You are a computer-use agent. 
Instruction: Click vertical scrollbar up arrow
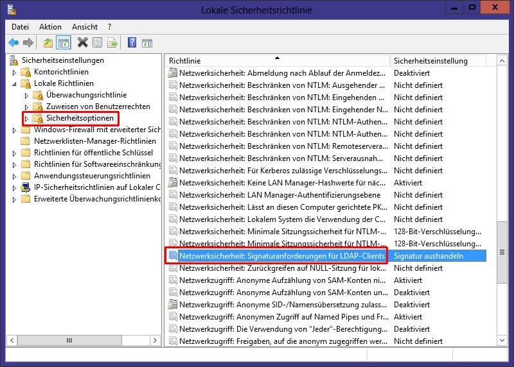pyautogui.click(x=502, y=61)
